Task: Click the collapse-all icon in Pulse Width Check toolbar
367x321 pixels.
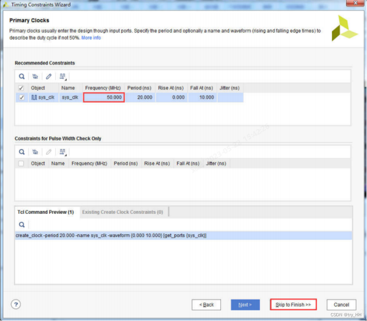Action: [35, 152]
